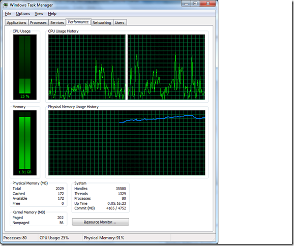Click status bar CPU Usage: 25%
This screenshot has height=246, width=294.
54,238
